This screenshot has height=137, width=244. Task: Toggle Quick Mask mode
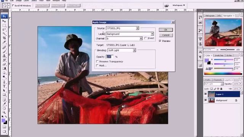4,127
